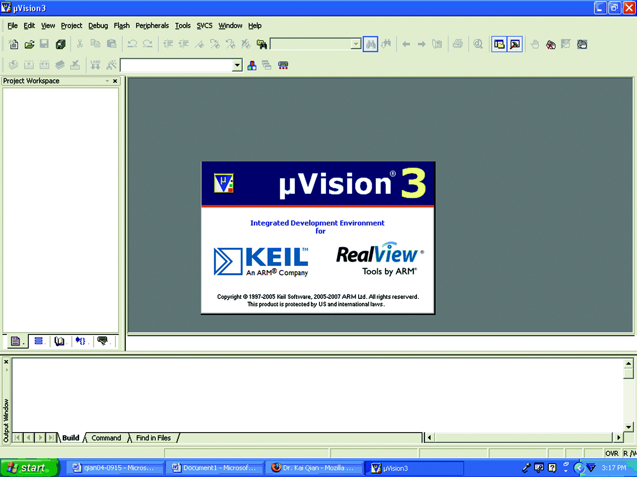The image size is (637, 477).
Task: Close the Output Window panel
Action: click(6, 362)
